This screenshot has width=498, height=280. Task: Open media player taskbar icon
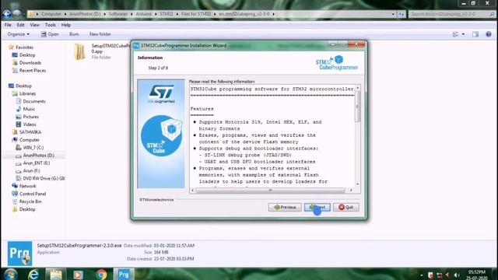point(78,275)
